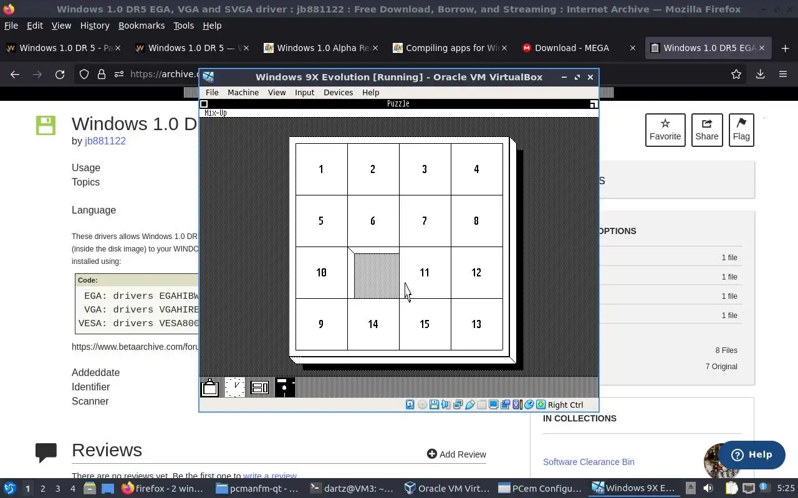
Task: Go back using Firefox back arrow
Action: (15, 74)
